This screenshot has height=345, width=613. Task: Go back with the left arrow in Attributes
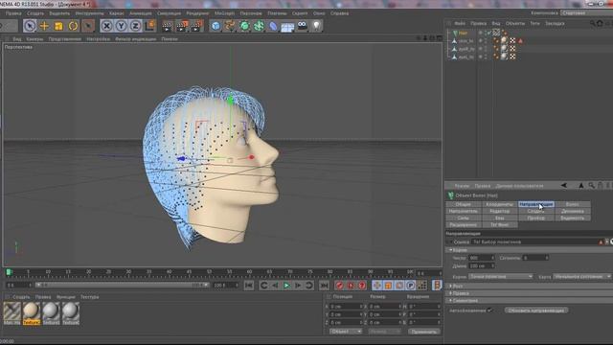(x=564, y=186)
